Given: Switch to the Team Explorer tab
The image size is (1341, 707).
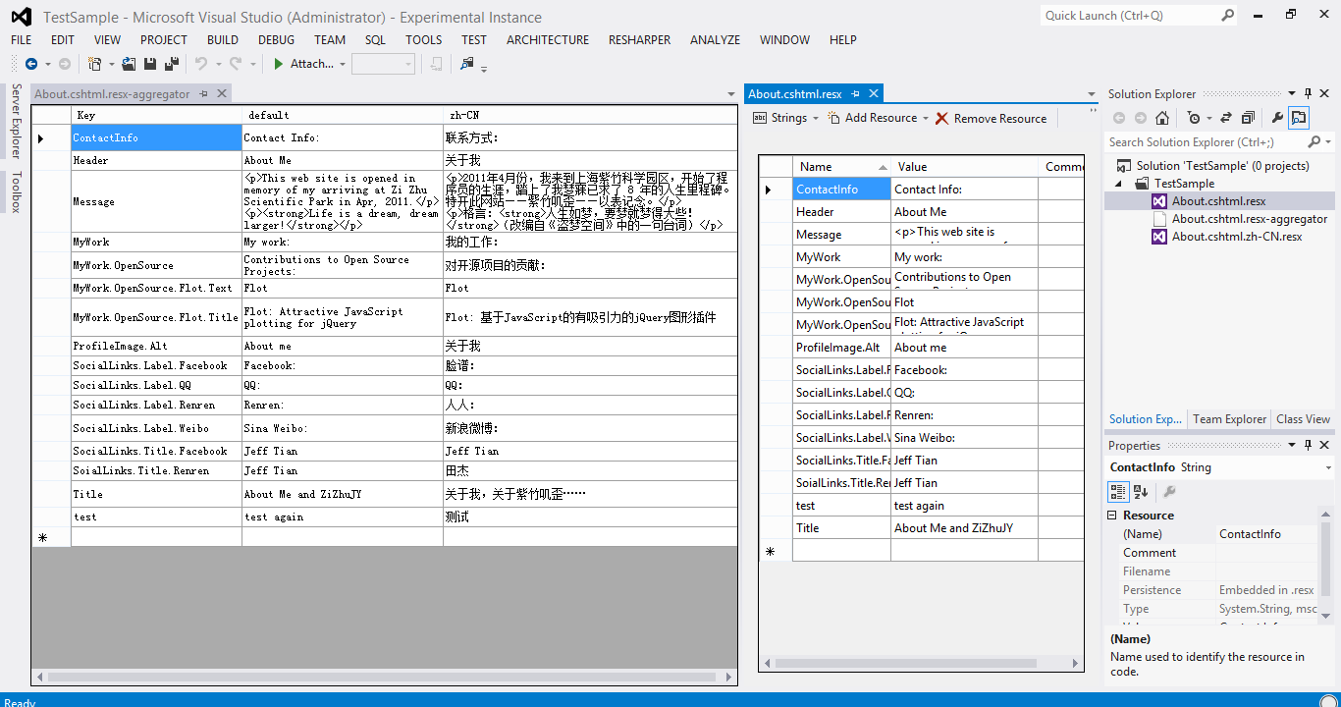Looking at the screenshot, I should pyautogui.click(x=1229, y=419).
